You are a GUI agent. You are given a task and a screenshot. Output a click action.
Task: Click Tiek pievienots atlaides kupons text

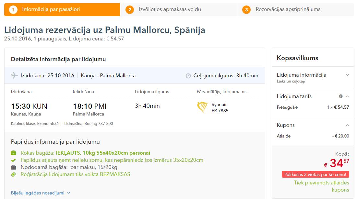pos(321,186)
